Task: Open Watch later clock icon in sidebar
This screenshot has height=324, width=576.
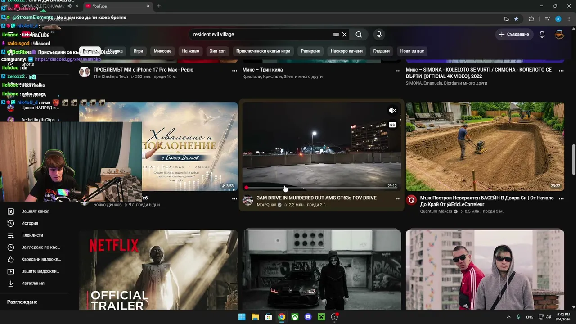Action: click(x=11, y=247)
